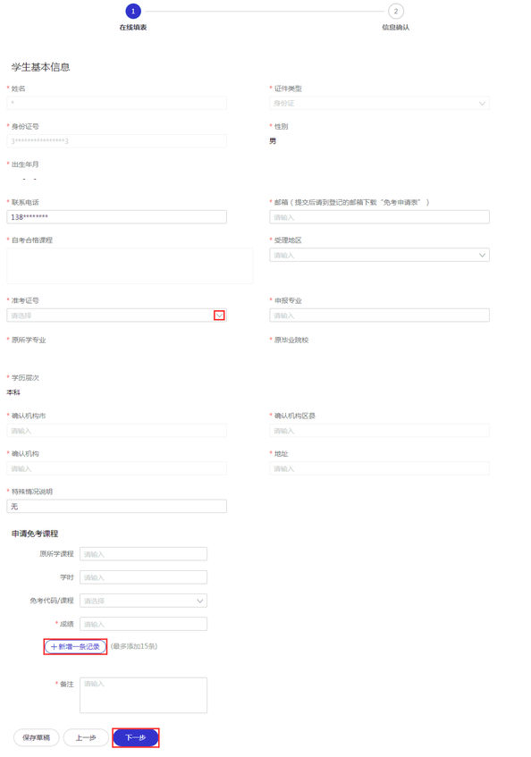Click the 自考合格课程 text area
Image resolution: width=531 pixels, height=757 pixels.
(x=130, y=266)
